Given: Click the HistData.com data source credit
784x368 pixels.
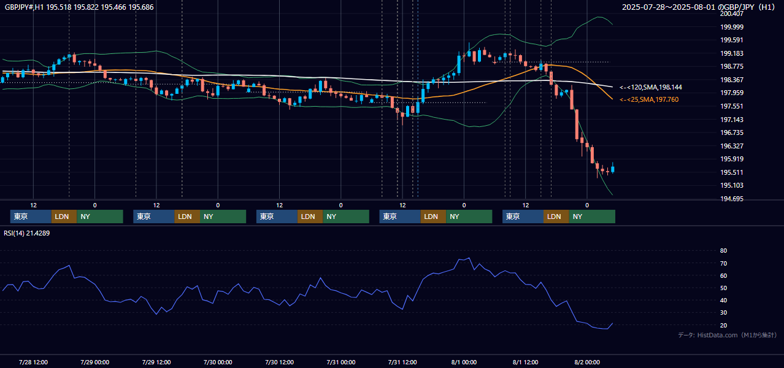Looking at the screenshot, I should point(728,335).
